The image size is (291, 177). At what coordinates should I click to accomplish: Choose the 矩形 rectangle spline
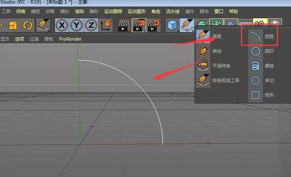pos(262,95)
